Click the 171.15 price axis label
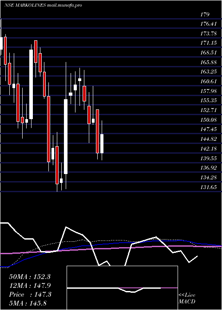222x310 pixels. tap(208, 43)
